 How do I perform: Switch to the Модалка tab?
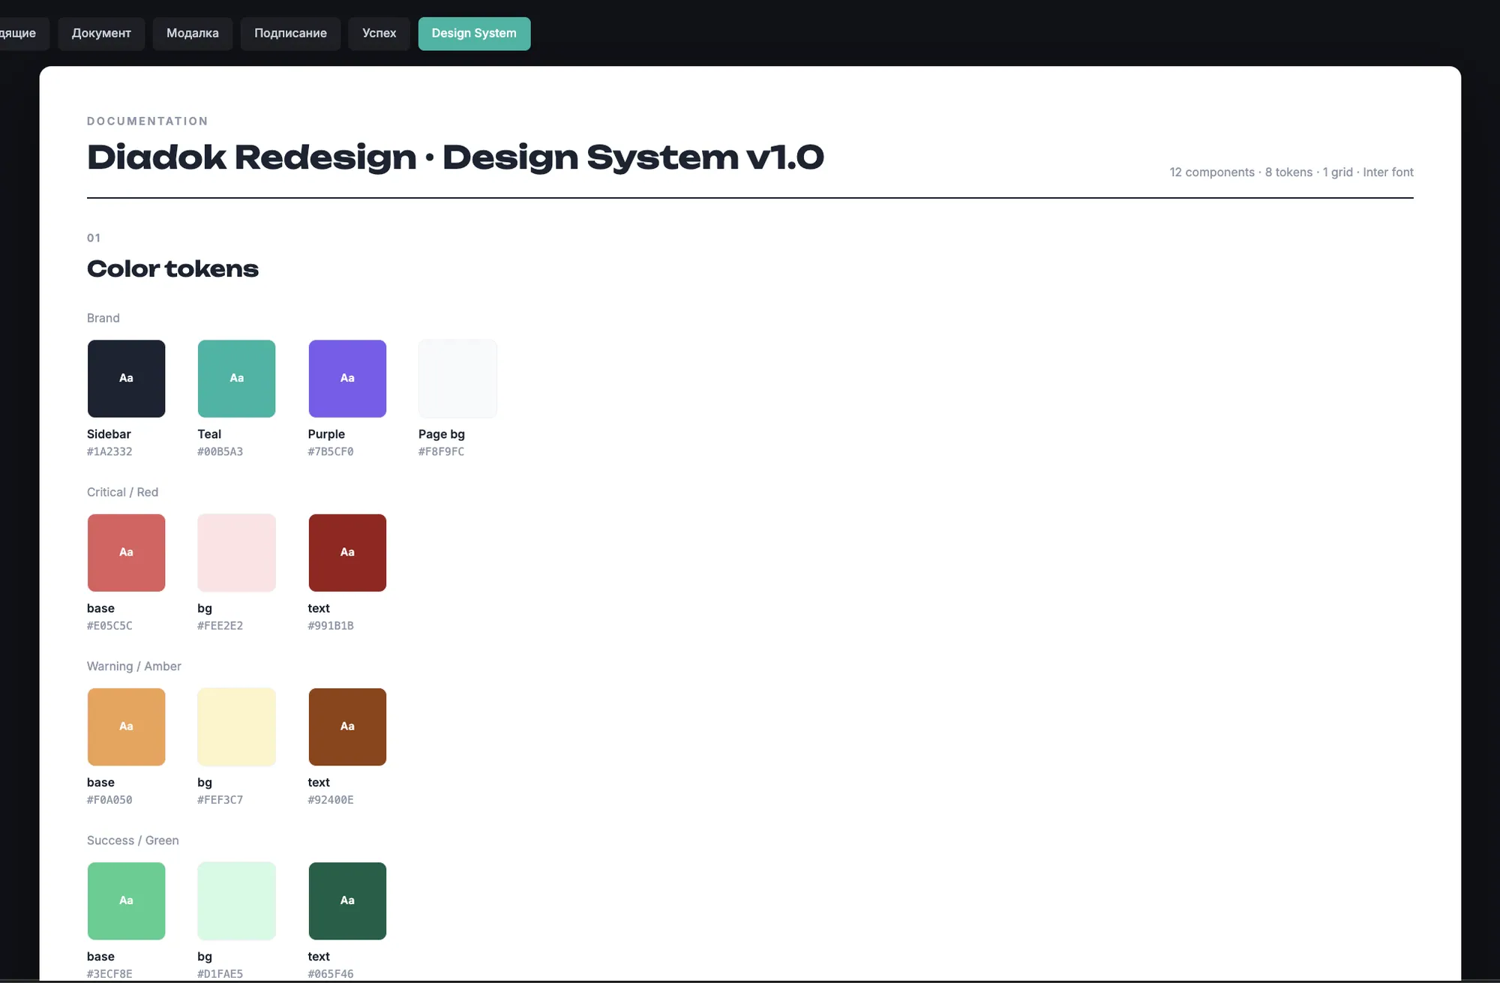[x=193, y=34]
